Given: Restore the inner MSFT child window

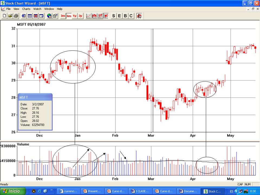Looking at the screenshot, I should point(253,9).
